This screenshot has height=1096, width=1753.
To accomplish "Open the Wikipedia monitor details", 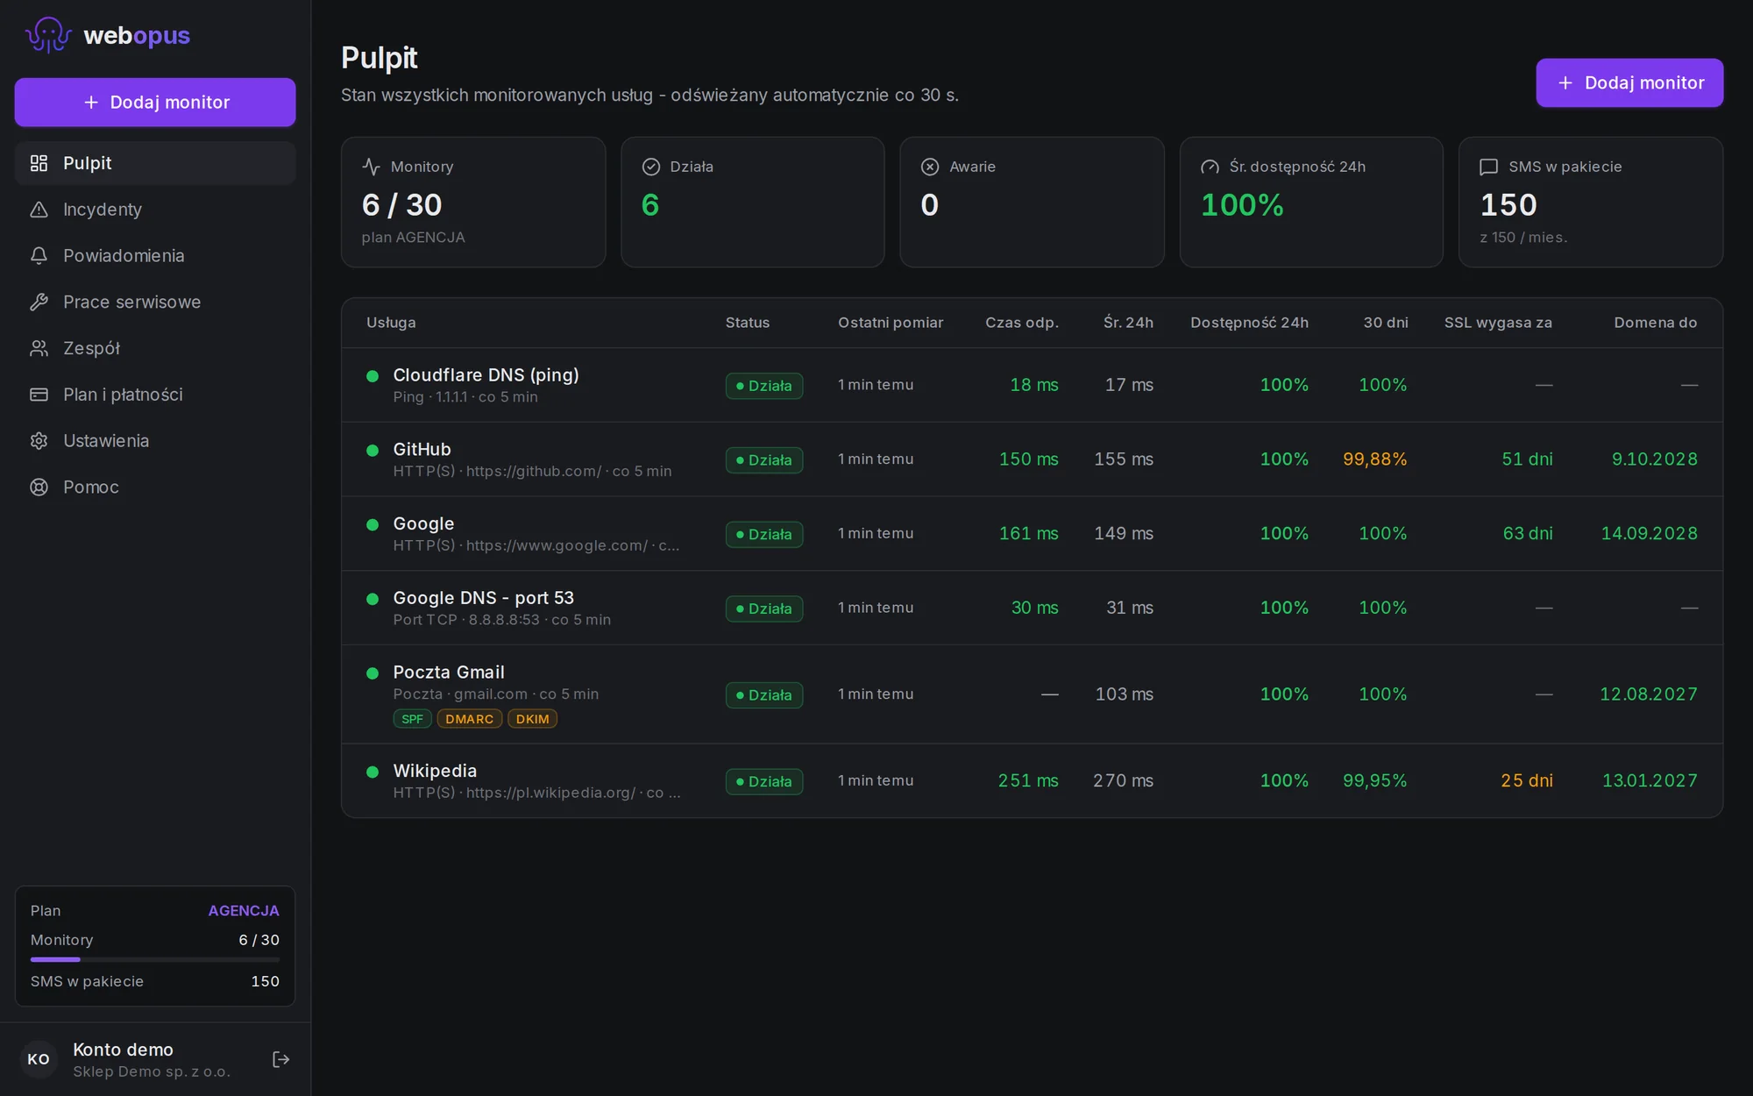I will coord(1032,780).
